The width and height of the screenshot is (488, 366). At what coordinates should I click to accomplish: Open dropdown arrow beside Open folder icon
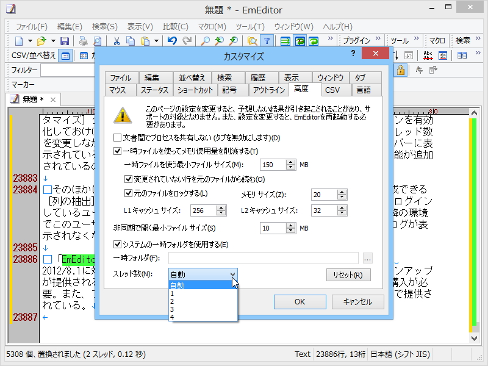tap(53, 41)
